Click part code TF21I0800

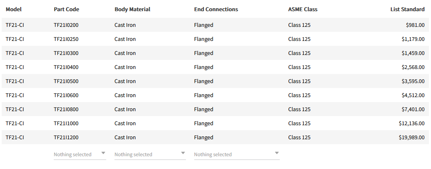66,109
